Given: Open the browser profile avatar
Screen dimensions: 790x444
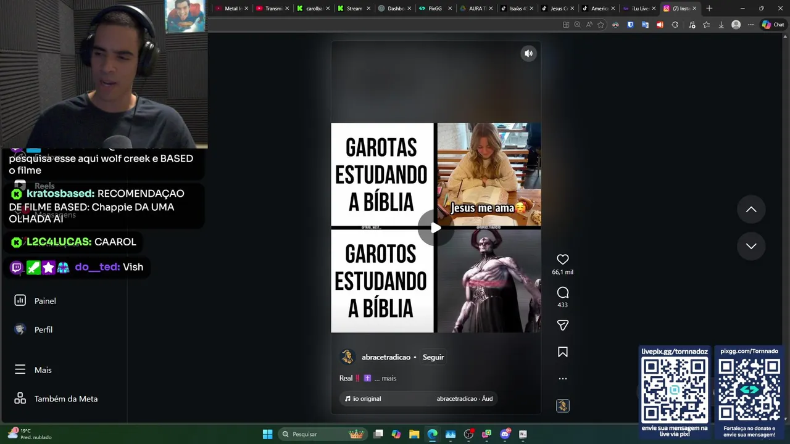Looking at the screenshot, I should tap(736, 25).
